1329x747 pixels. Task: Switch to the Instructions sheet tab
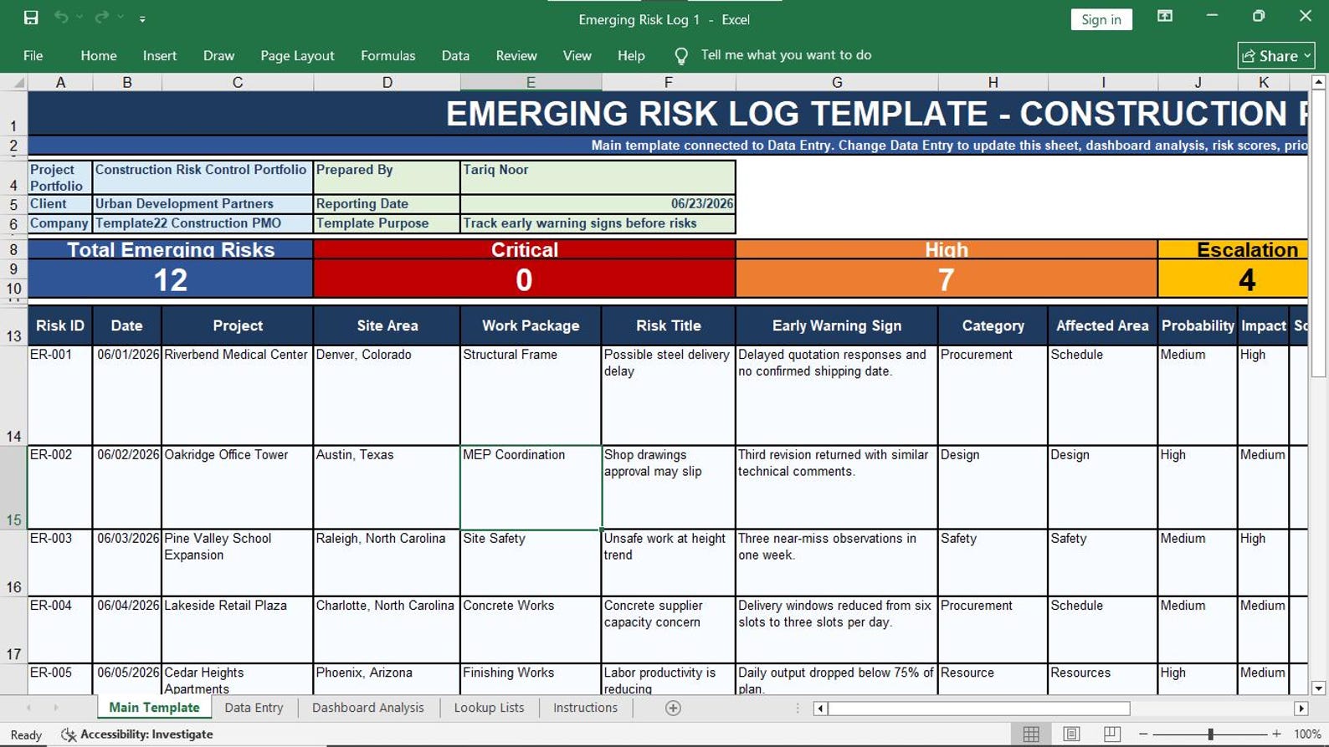585,708
